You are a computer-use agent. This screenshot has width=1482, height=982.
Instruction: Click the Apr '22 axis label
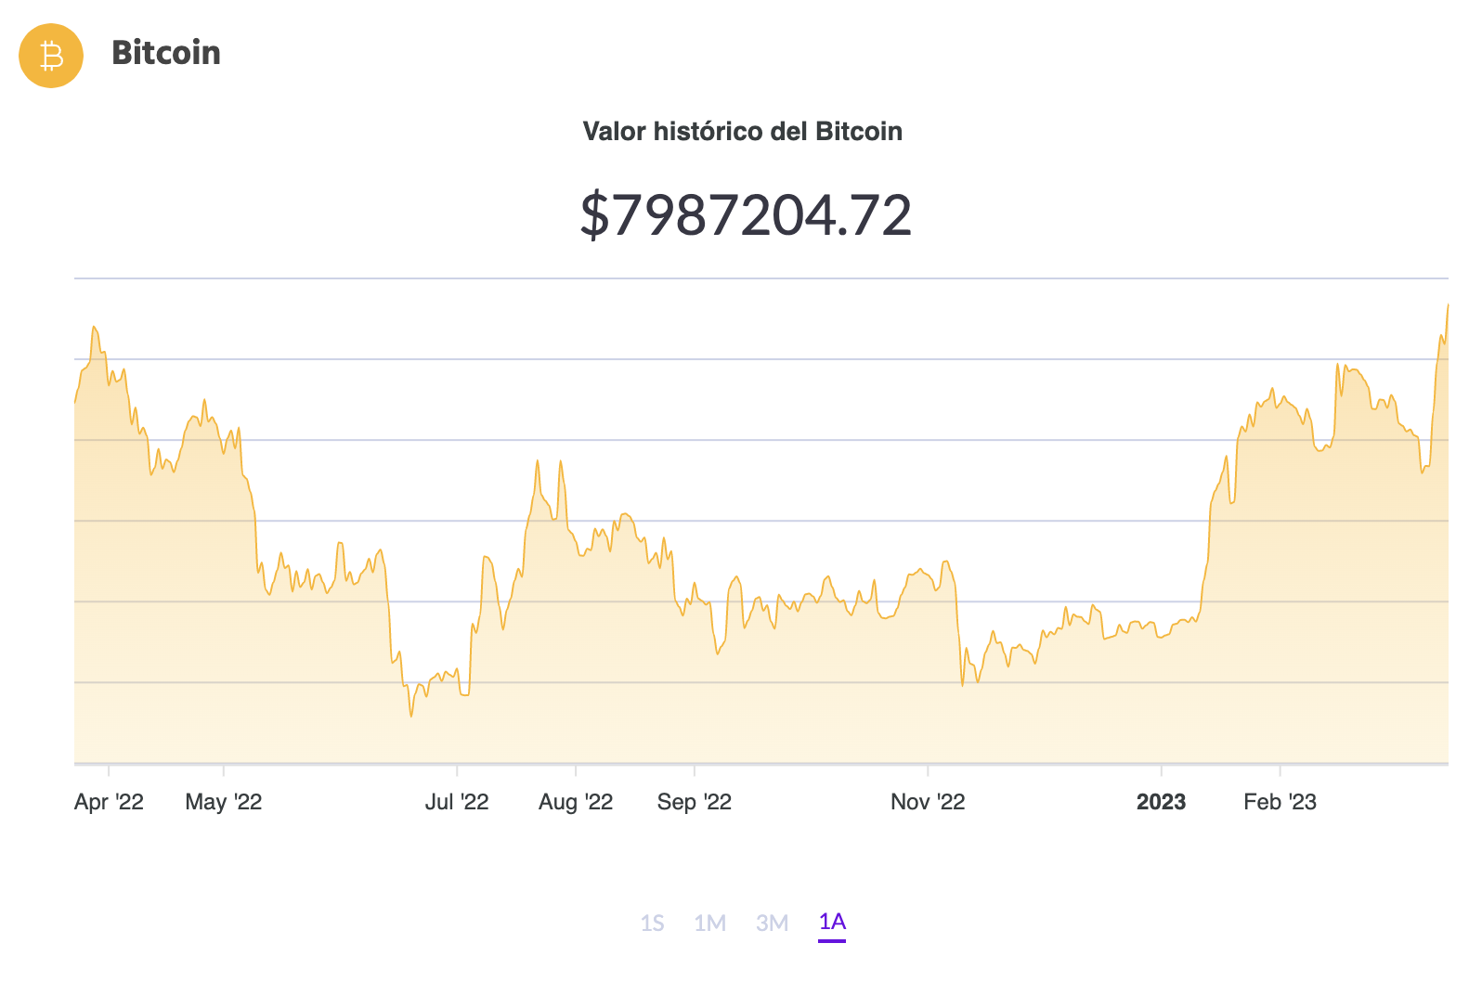(x=109, y=802)
